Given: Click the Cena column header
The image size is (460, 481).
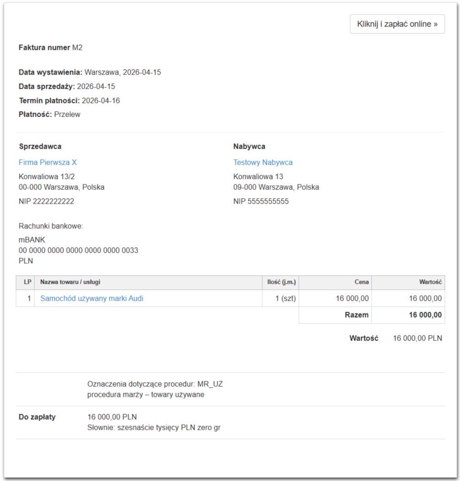Looking at the screenshot, I should coord(362,282).
